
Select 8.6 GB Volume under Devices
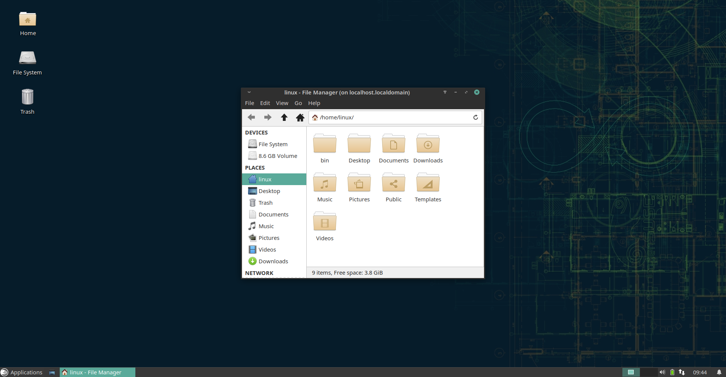278,156
